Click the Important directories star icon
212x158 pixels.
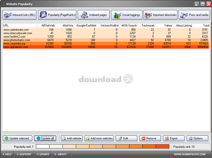pos(148,15)
